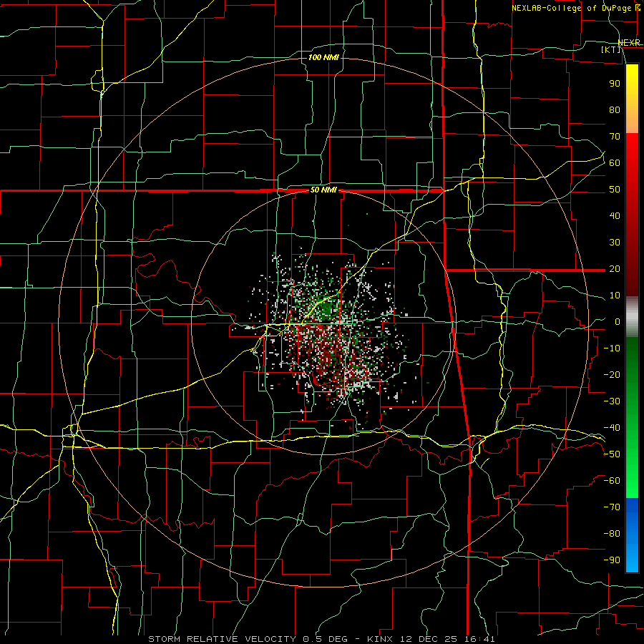Click the [KT] units label
The height and width of the screenshot is (644, 644).
click(x=611, y=49)
